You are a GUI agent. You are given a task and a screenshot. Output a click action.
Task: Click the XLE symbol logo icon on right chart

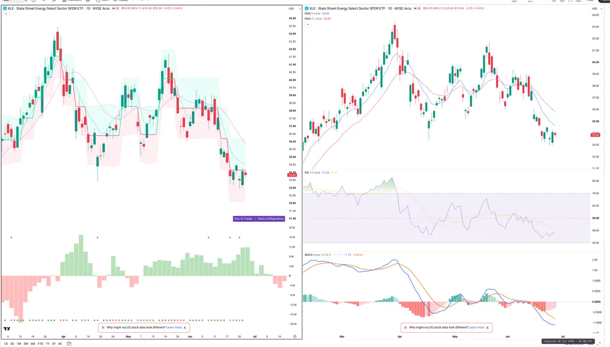click(x=307, y=8)
